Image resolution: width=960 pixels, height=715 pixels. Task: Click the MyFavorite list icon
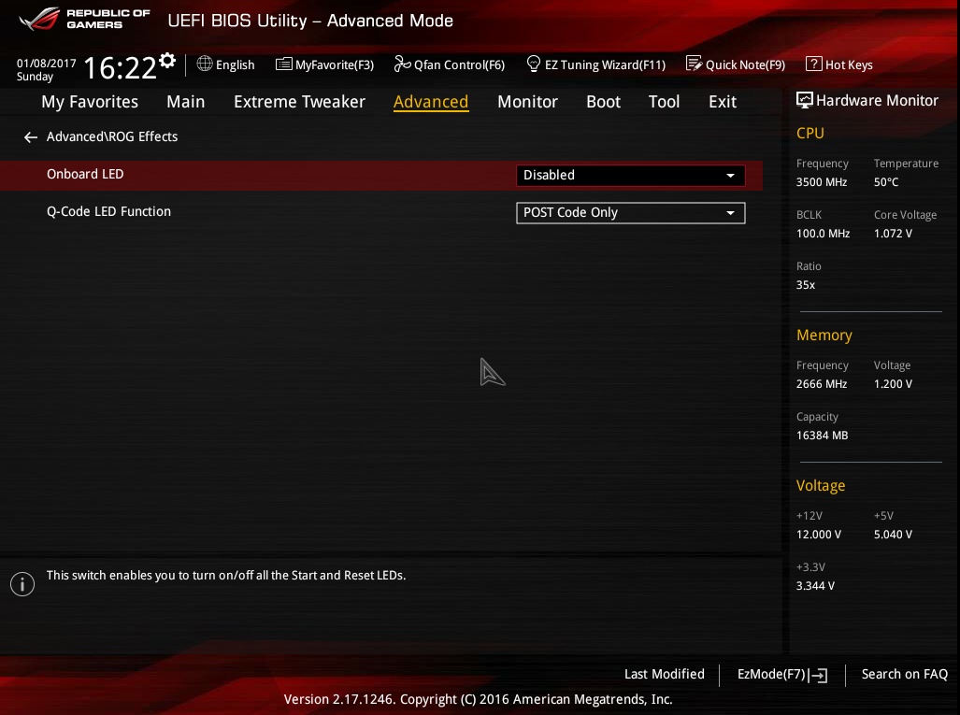pyautogui.click(x=283, y=64)
